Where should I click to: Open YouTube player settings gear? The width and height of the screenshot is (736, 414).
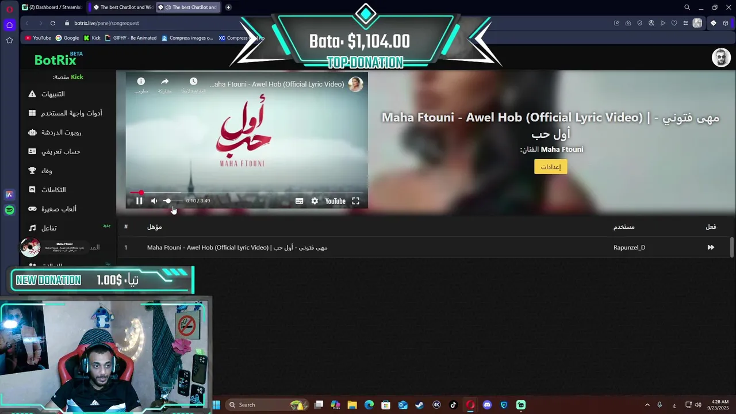tap(315, 201)
